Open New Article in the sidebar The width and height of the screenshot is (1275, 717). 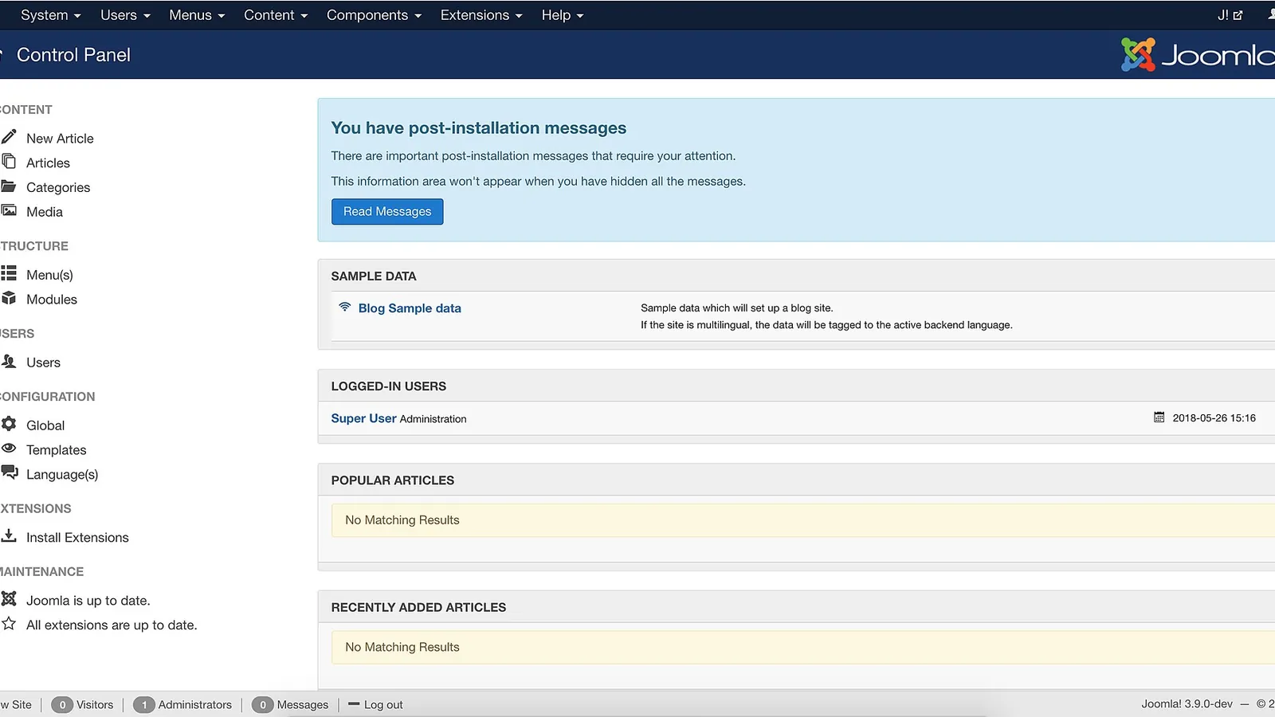60,139
